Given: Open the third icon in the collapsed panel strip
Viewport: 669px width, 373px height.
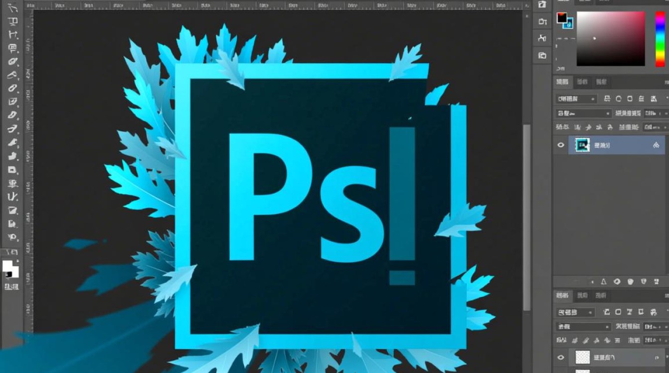Looking at the screenshot, I should [x=543, y=38].
